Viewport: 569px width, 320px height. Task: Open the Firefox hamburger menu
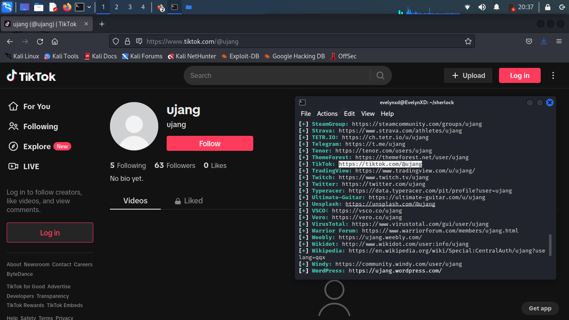(559, 41)
